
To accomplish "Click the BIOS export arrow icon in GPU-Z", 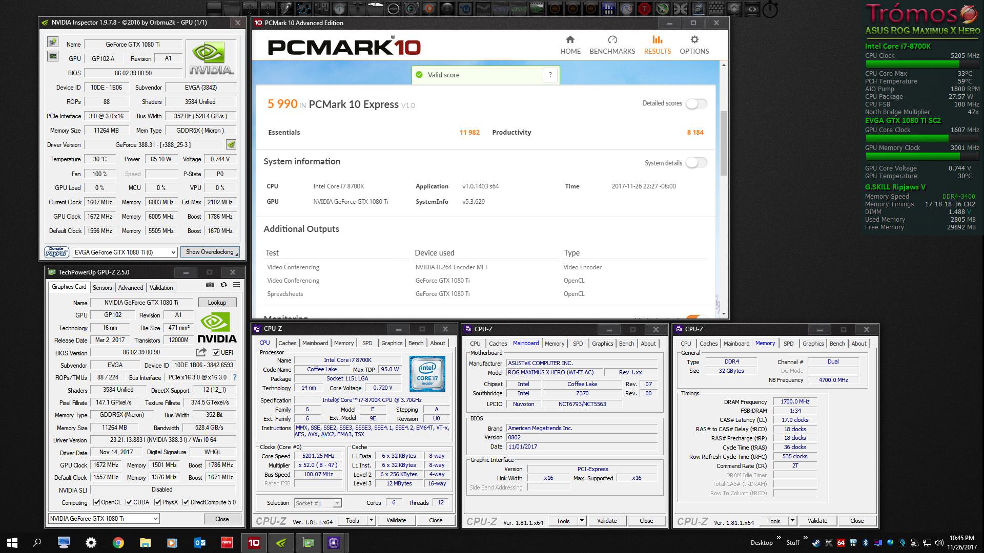I will tap(201, 352).
